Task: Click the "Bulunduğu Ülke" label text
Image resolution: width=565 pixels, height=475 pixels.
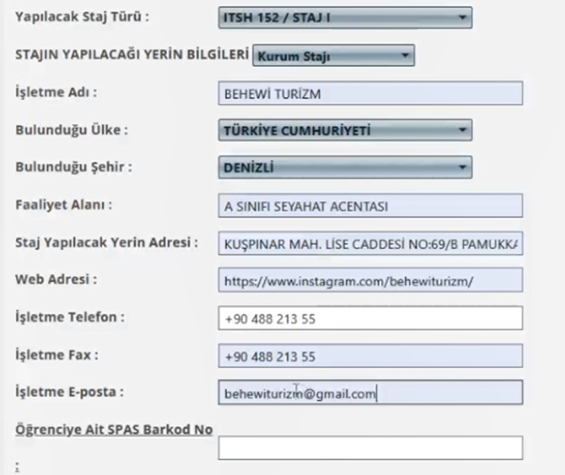Action: 71,130
